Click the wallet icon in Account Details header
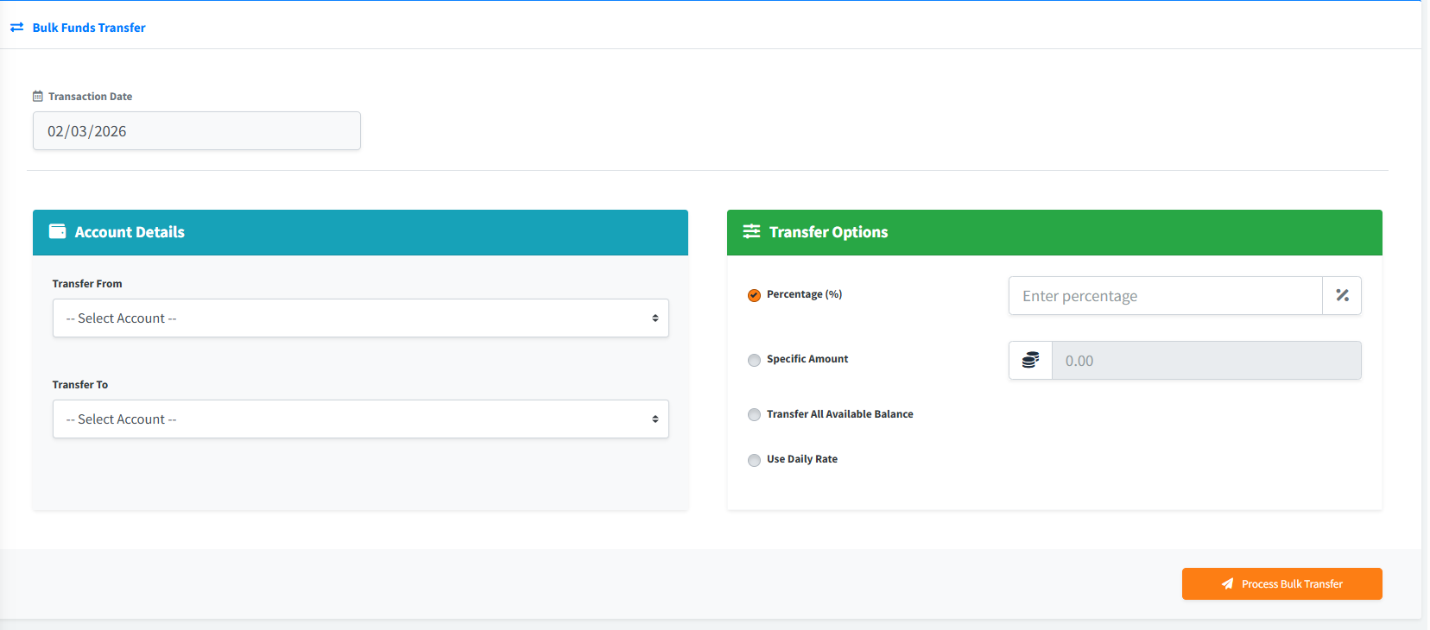The image size is (1430, 630). tap(58, 231)
